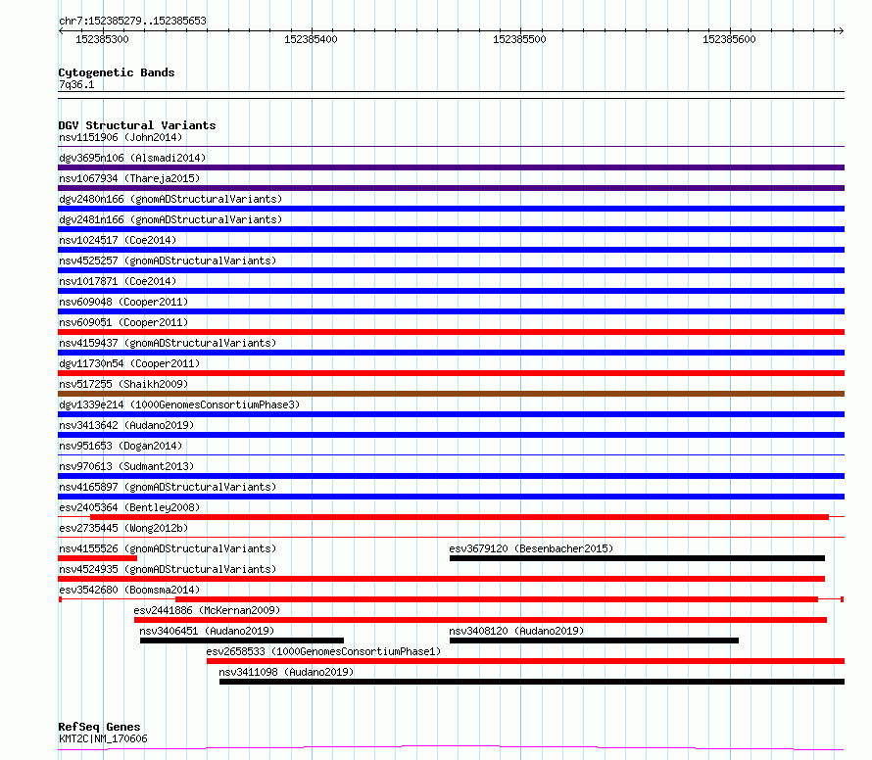Click the 7q36.1 band label

click(76, 84)
